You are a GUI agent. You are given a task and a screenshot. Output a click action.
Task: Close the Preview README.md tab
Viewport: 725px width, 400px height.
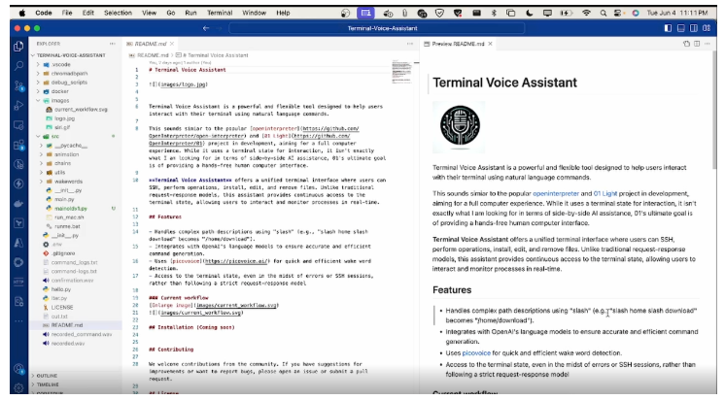490,44
